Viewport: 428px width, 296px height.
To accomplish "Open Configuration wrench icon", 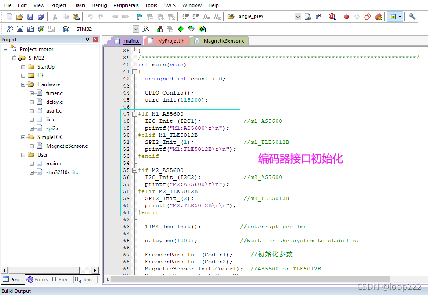I will 412,17.
